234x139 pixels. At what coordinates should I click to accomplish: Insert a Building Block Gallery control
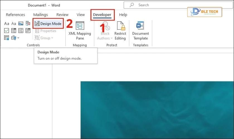[28, 24]
